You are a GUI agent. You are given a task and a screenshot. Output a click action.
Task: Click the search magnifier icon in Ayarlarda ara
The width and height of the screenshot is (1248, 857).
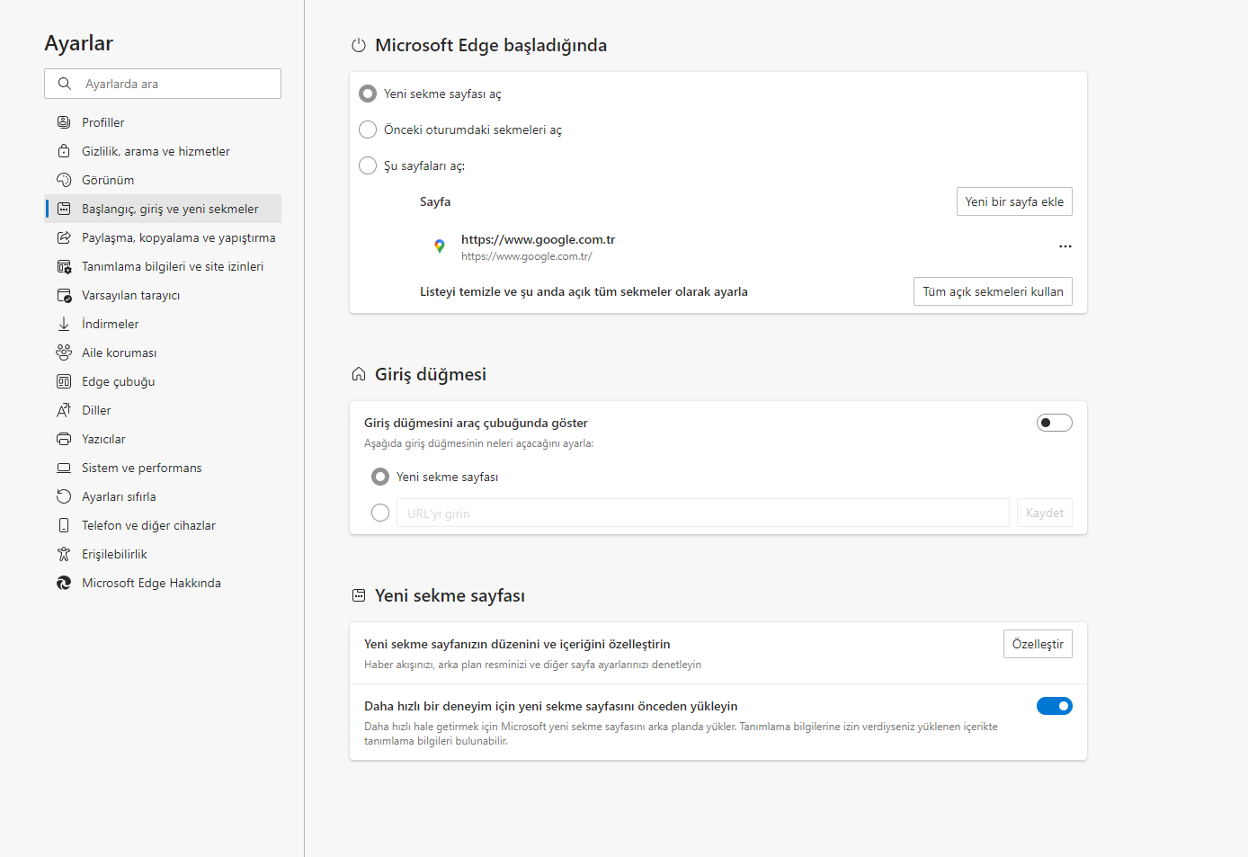[65, 84]
